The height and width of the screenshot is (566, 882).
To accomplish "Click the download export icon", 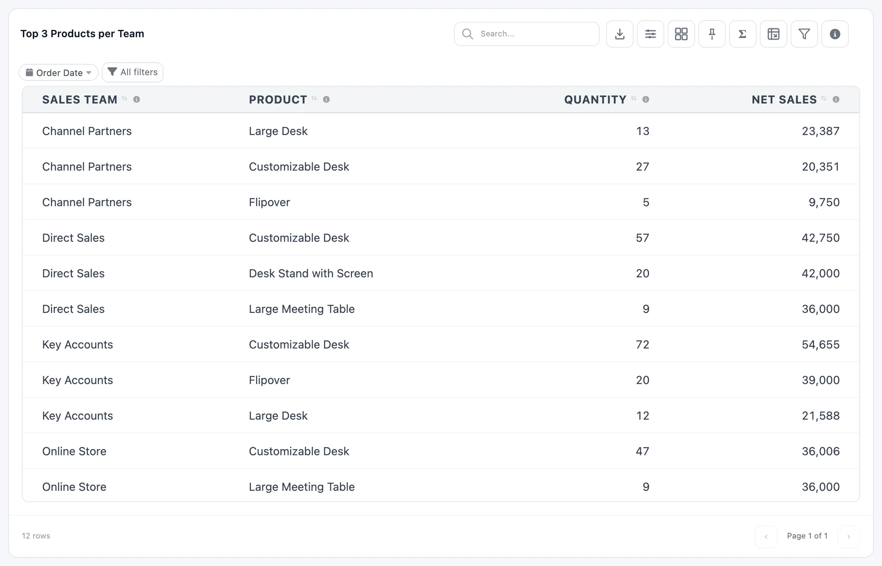I will pos(619,34).
